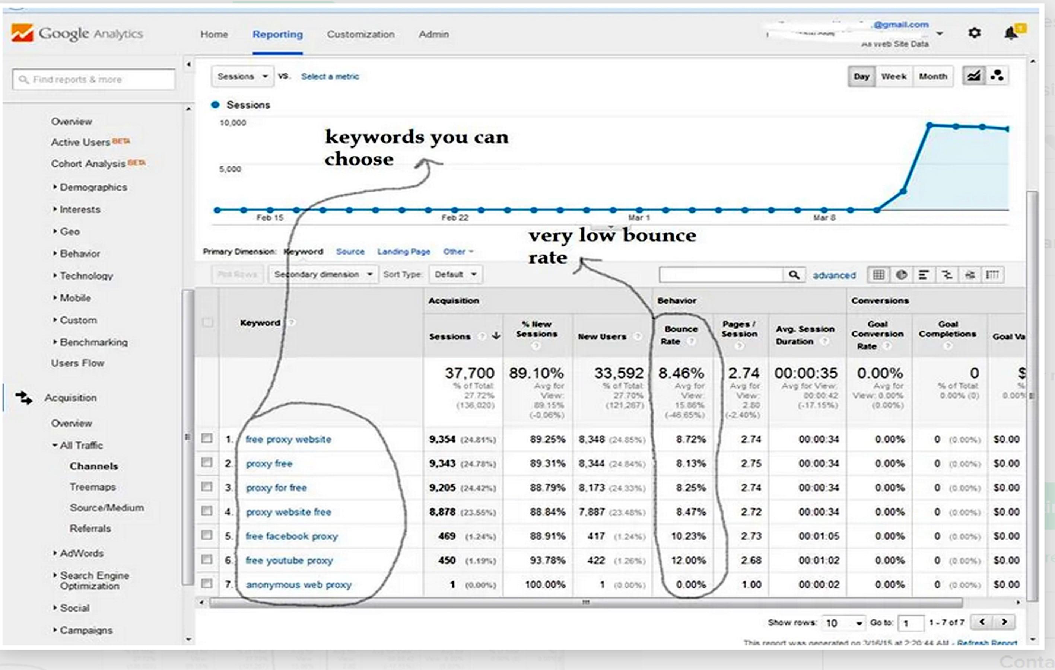Click the search magnifier in the table toolbar

coord(794,275)
